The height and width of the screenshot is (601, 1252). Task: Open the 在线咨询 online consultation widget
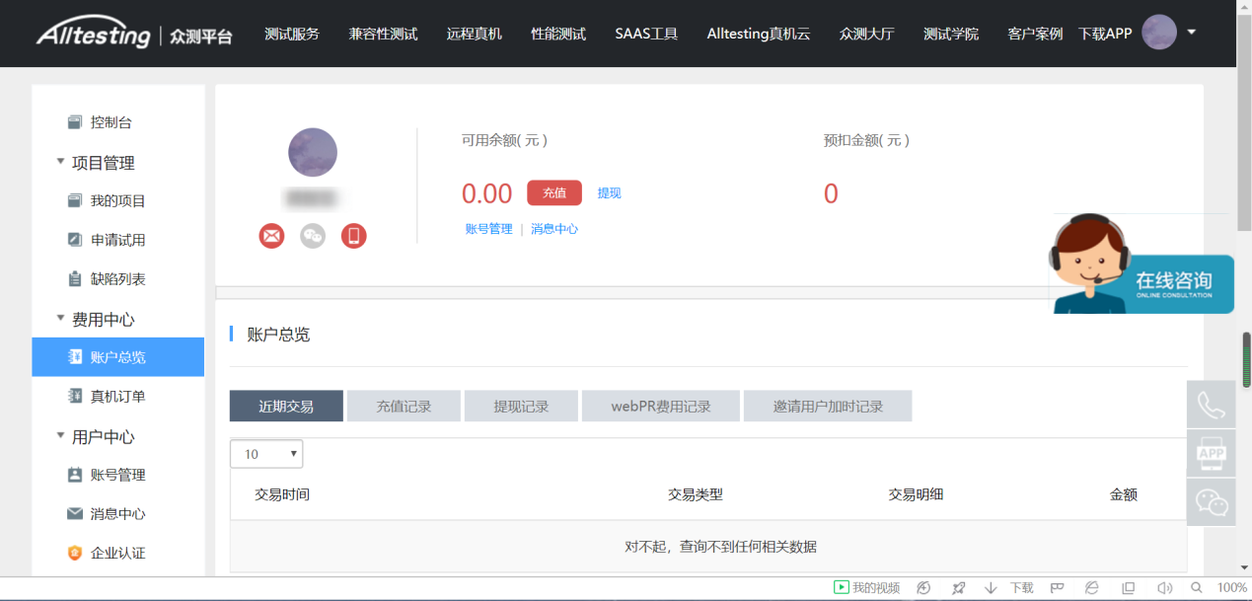click(1142, 271)
